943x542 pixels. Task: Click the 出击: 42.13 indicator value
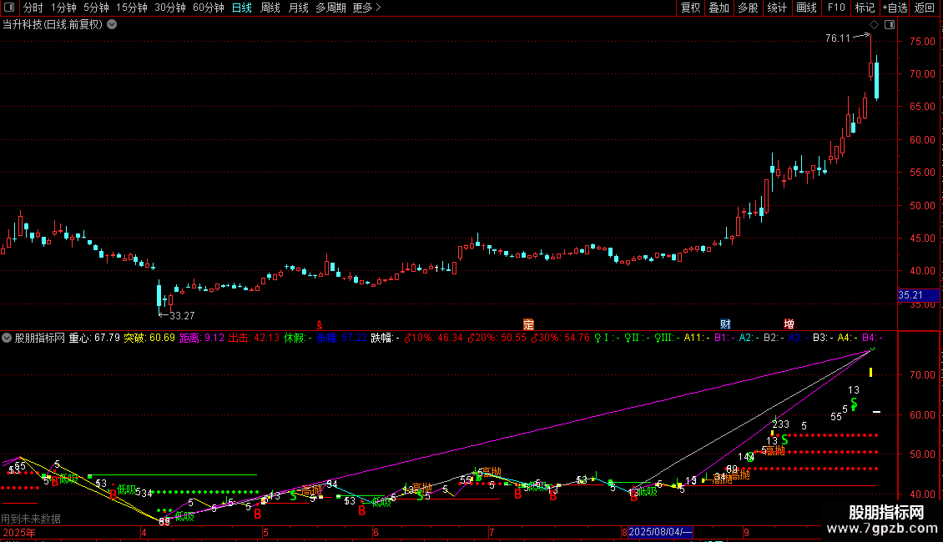coord(254,338)
